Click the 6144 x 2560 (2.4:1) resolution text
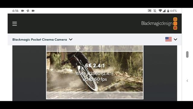193x109 pixels. (x=95, y=74)
